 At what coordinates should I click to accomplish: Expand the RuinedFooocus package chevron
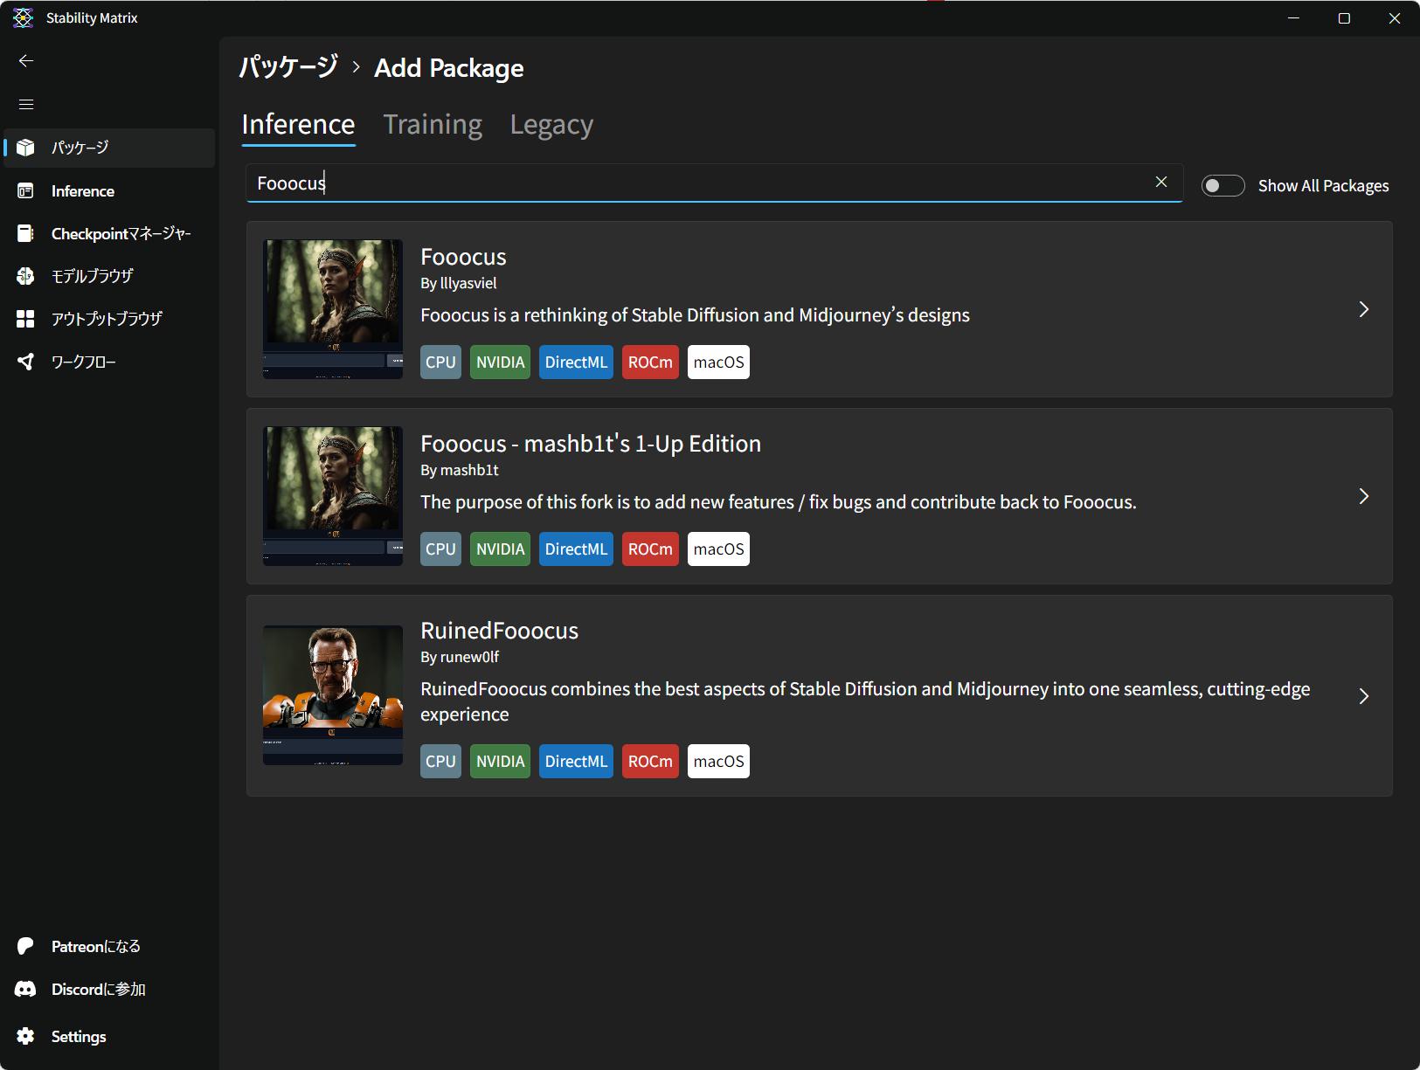(x=1363, y=696)
